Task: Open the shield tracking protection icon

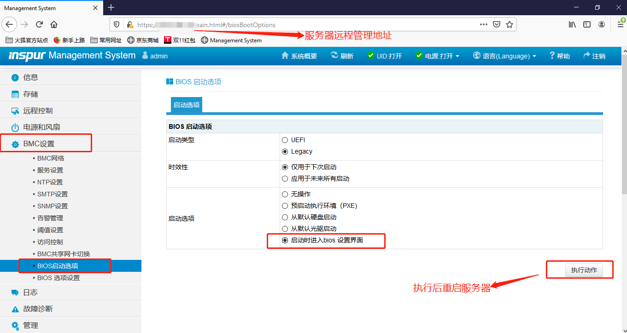Action: (117, 25)
